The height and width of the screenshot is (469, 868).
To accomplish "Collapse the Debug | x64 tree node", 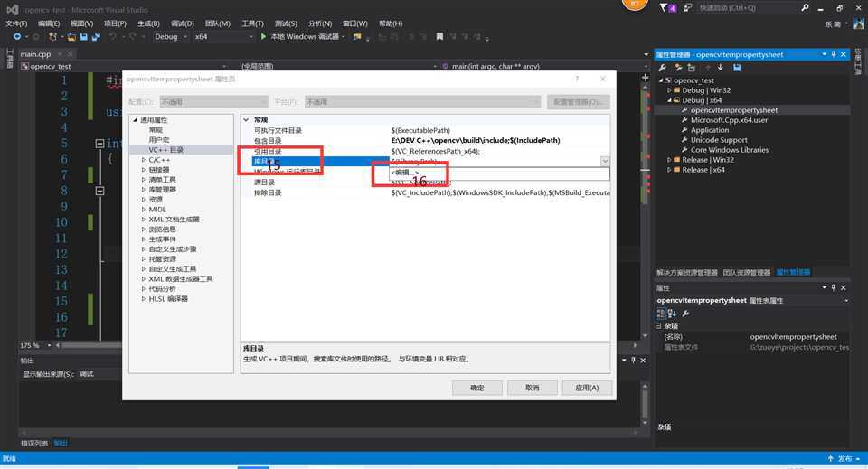I will coord(669,100).
